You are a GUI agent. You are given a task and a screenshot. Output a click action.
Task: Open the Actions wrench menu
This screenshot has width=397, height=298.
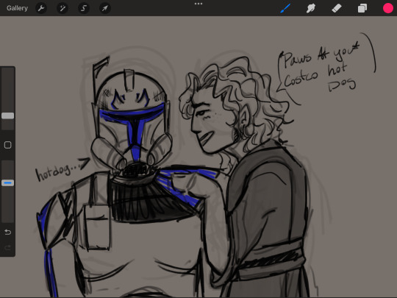click(x=41, y=8)
